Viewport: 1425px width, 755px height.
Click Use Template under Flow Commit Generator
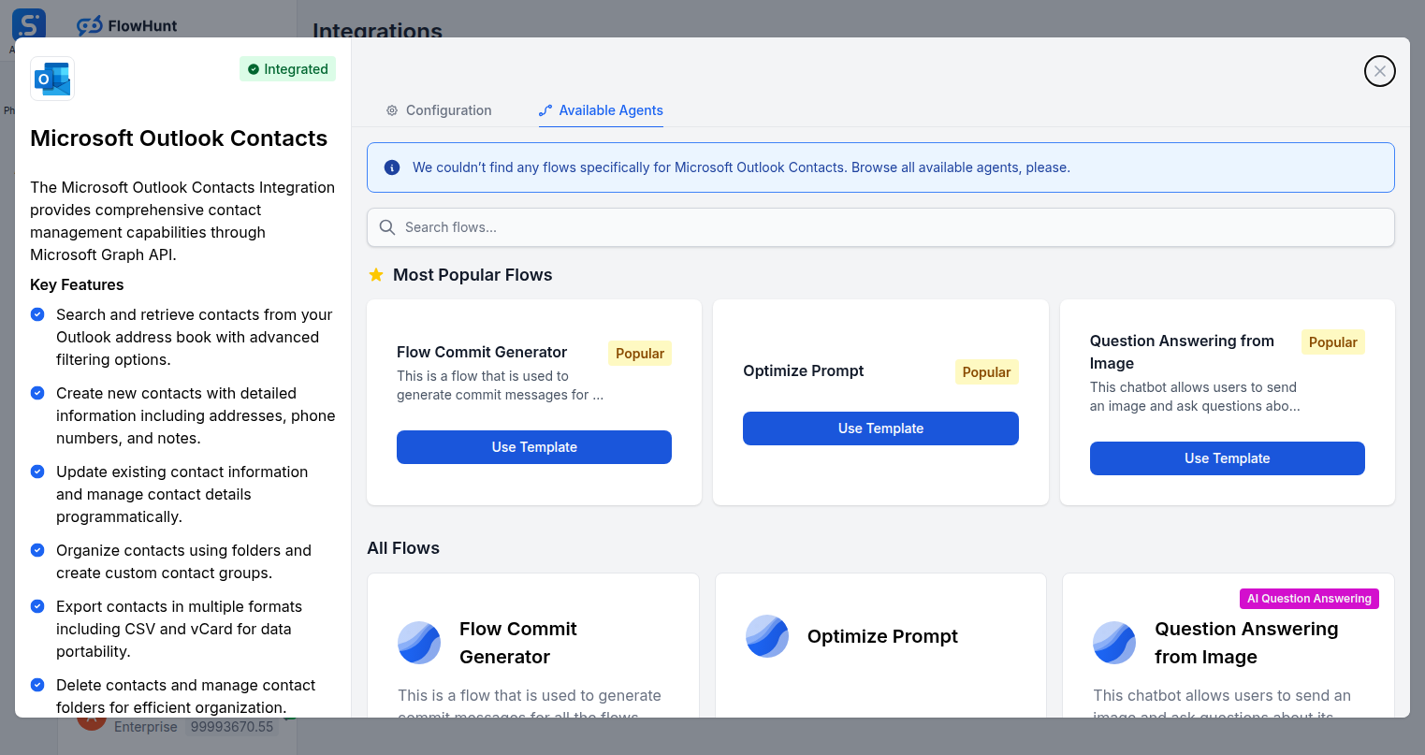[533, 447]
